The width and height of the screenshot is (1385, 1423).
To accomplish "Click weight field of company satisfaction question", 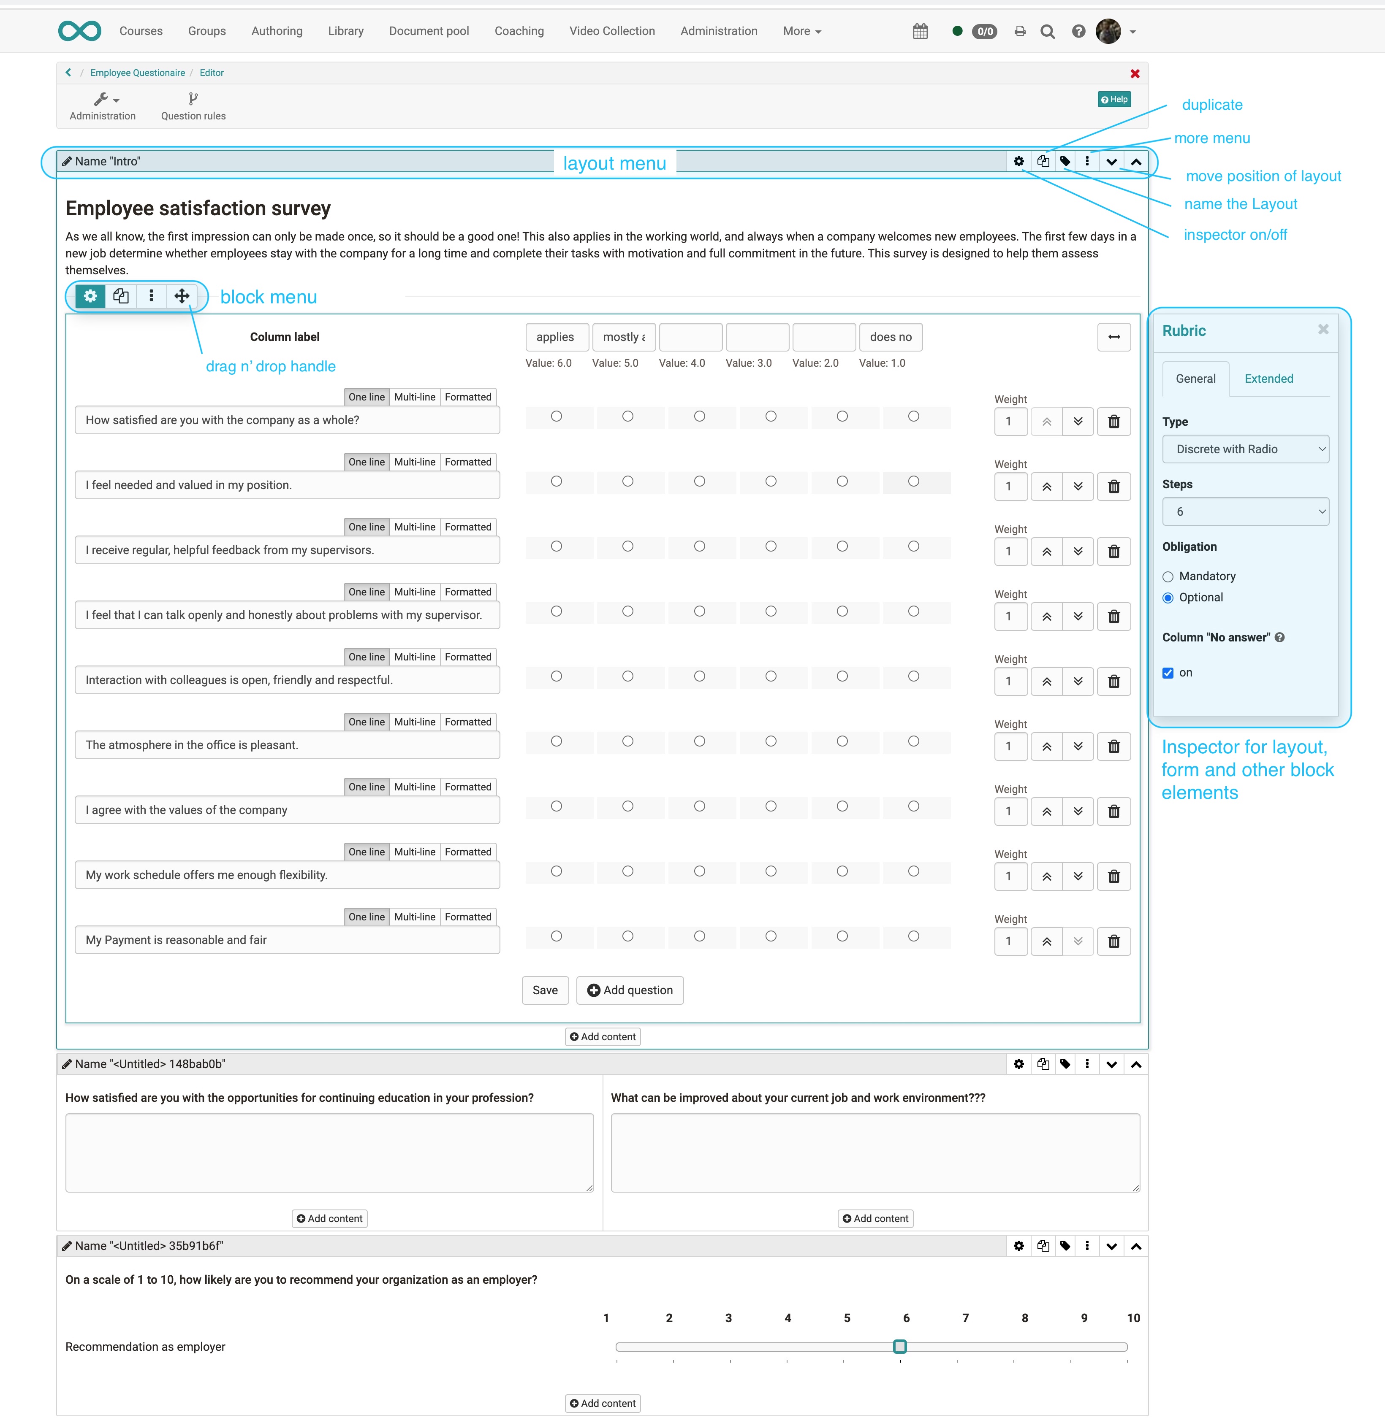I will [x=1010, y=422].
